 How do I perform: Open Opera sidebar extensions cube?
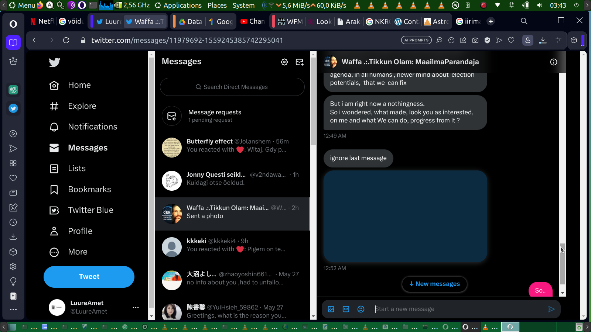tap(13, 252)
